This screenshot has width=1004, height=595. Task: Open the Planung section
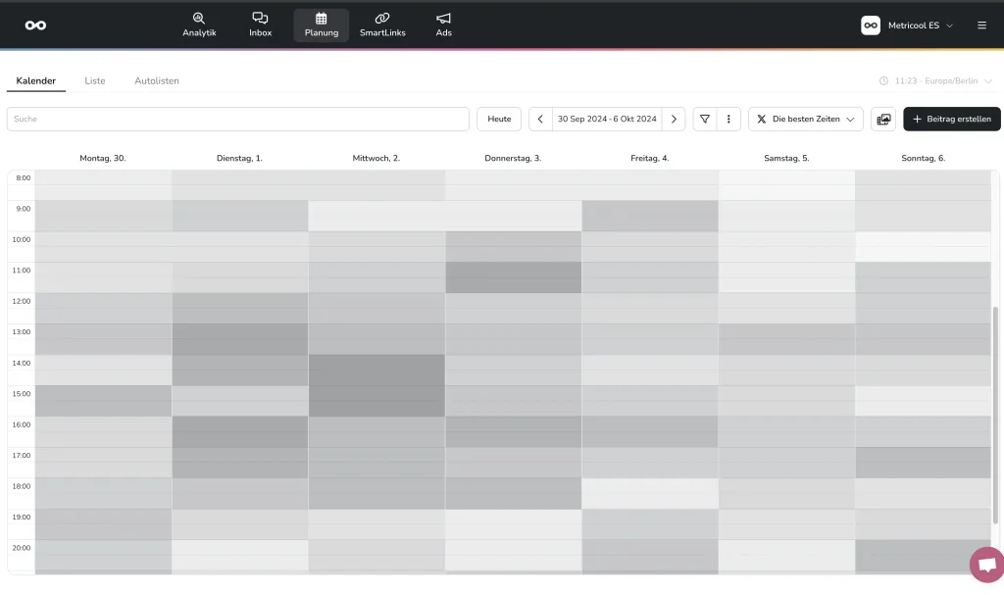322,25
